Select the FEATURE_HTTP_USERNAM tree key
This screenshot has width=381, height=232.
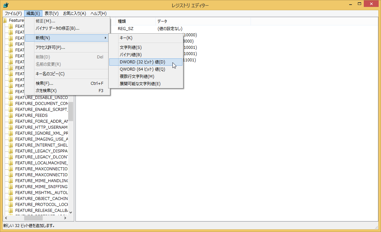(x=41, y=127)
